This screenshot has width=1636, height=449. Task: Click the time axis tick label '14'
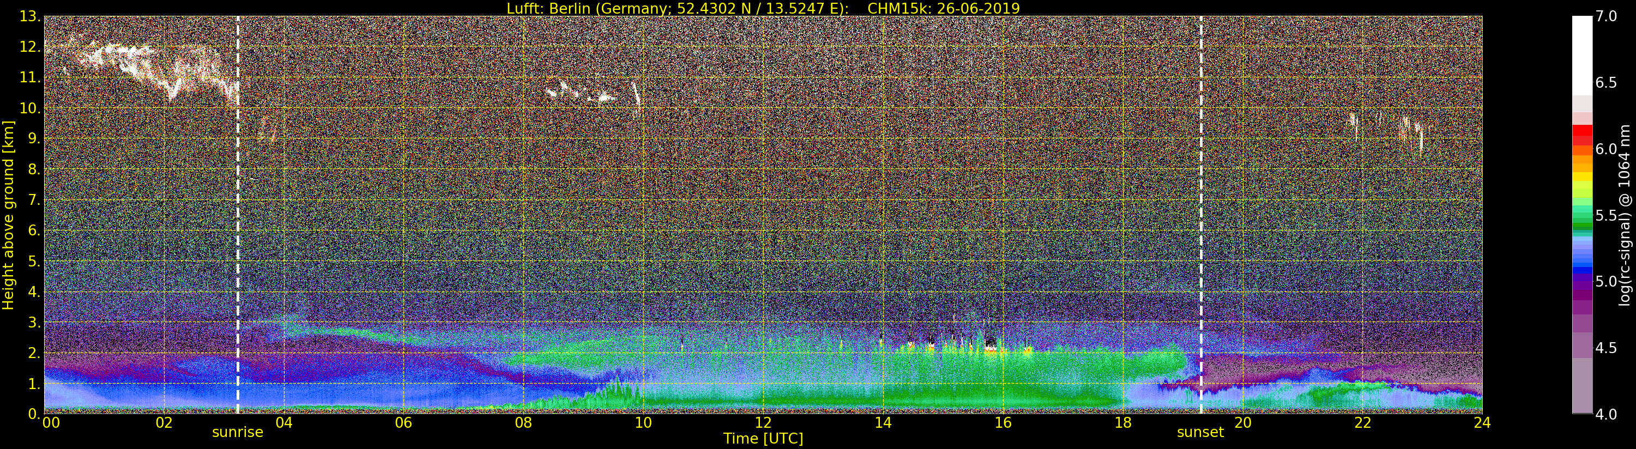pyautogui.click(x=883, y=422)
